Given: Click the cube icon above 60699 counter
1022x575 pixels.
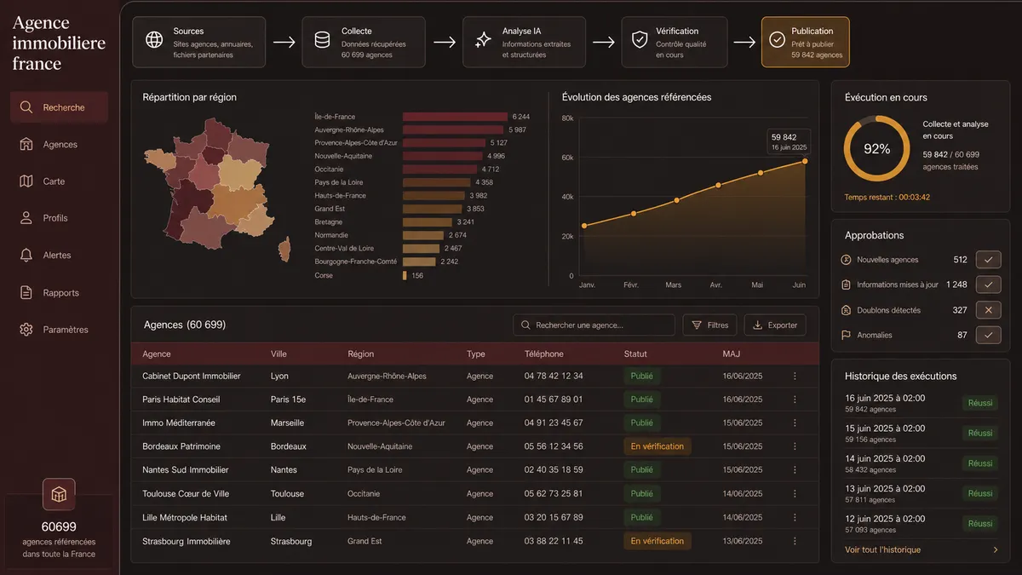Looking at the screenshot, I should [x=59, y=494].
